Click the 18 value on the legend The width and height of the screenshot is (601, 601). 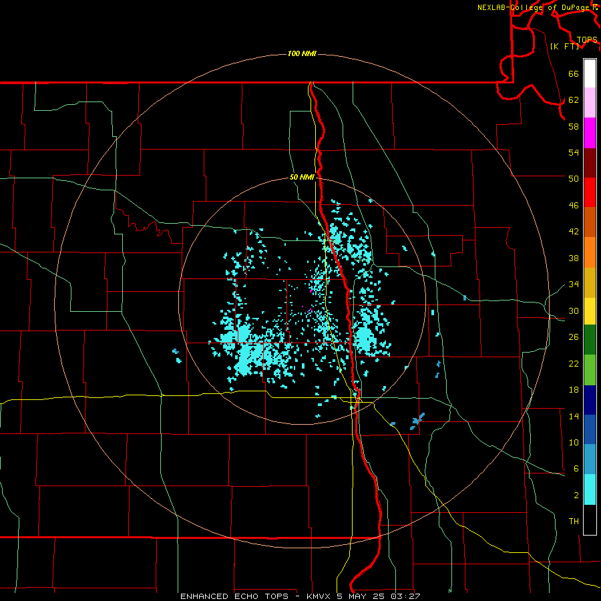pos(574,390)
